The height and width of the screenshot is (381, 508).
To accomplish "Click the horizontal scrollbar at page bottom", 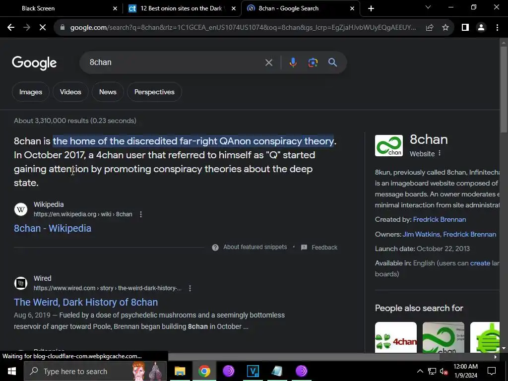I will pyautogui.click(x=304, y=357).
